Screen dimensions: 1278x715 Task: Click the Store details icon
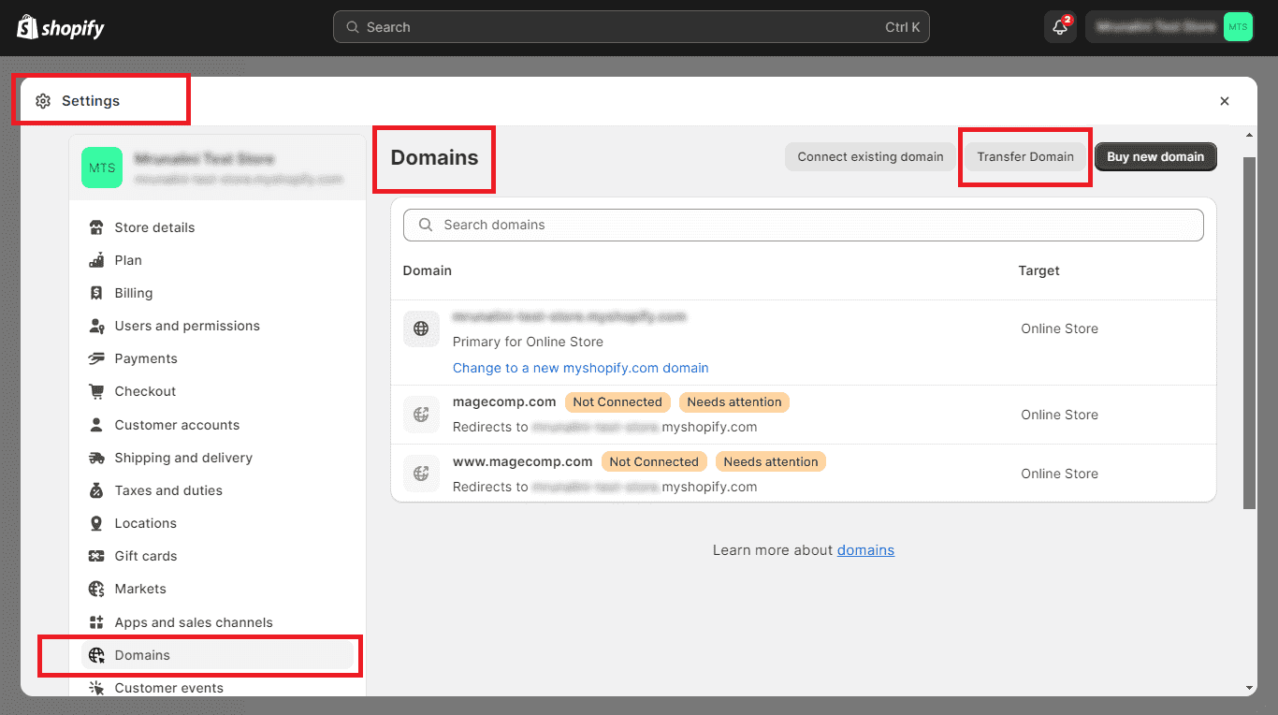click(96, 227)
